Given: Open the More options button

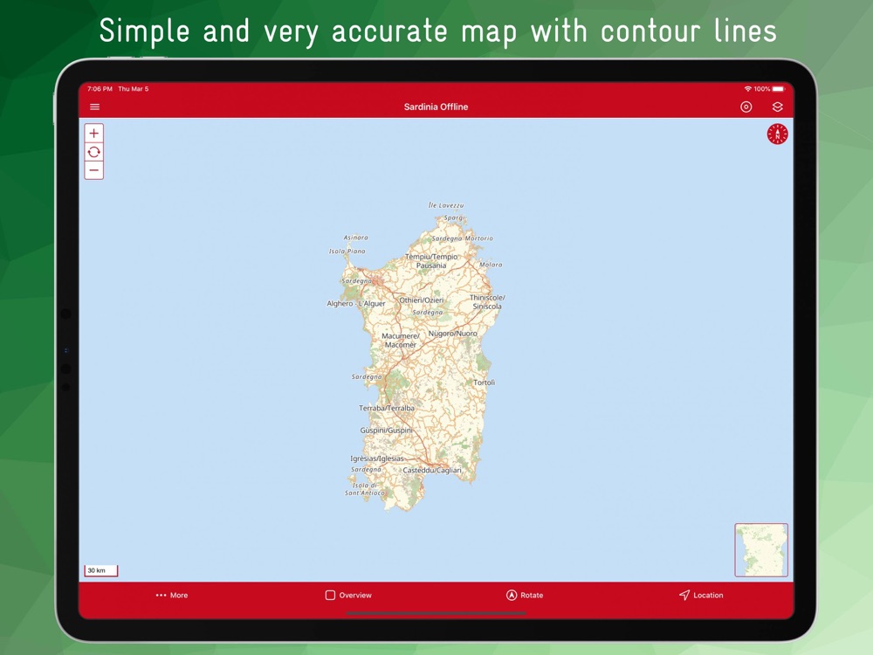Looking at the screenshot, I should pos(171,595).
